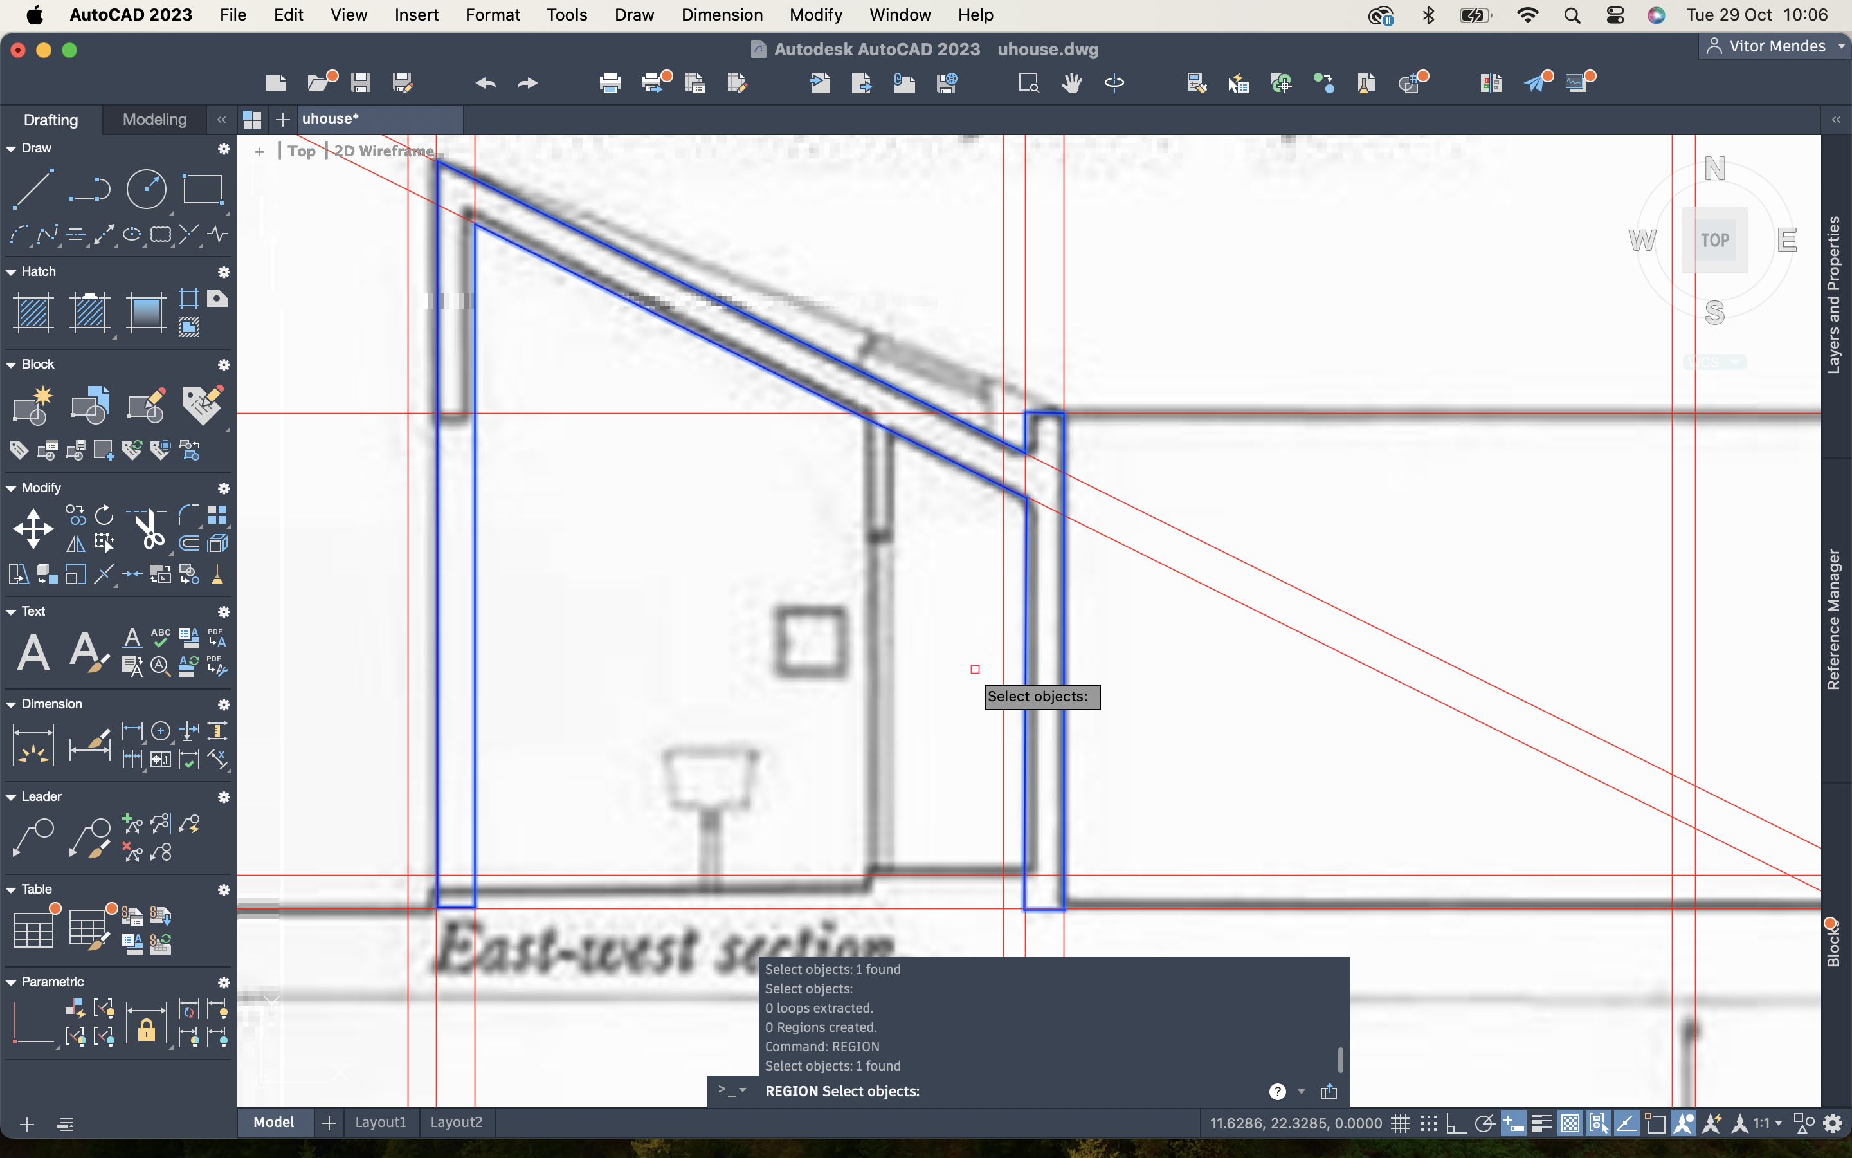1852x1158 pixels.
Task: Open the Insert menu
Action: 415,15
